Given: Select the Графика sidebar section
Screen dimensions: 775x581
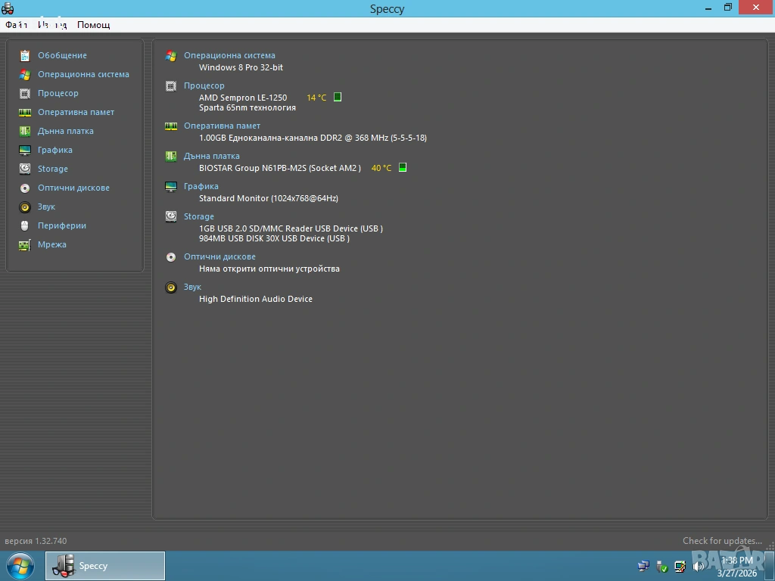Looking at the screenshot, I should coord(55,150).
